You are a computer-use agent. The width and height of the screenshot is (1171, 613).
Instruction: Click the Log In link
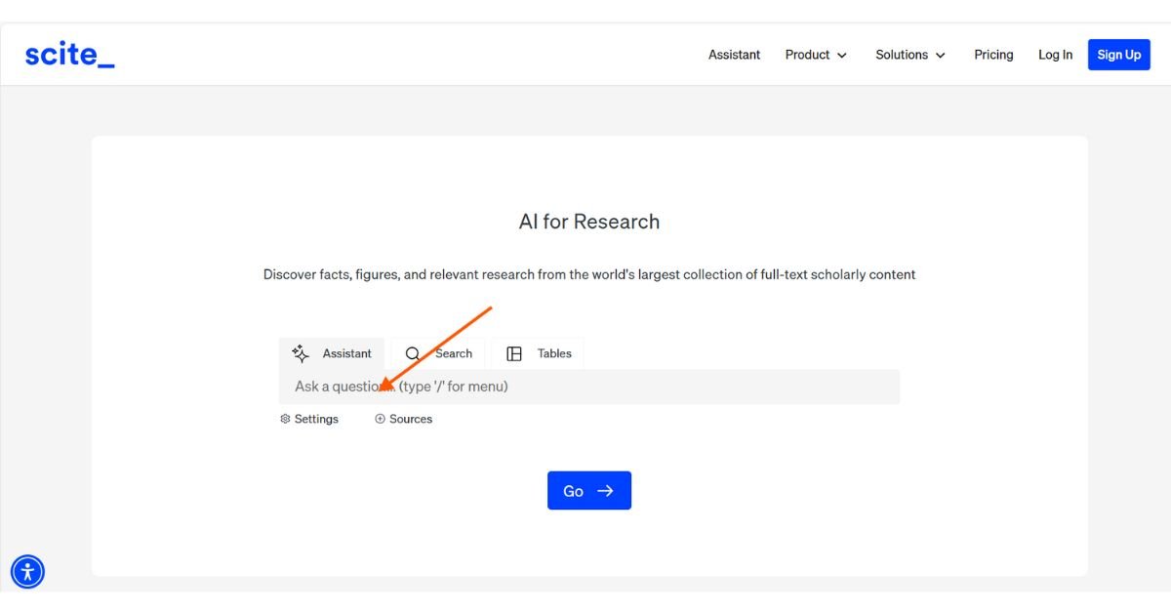1055,55
